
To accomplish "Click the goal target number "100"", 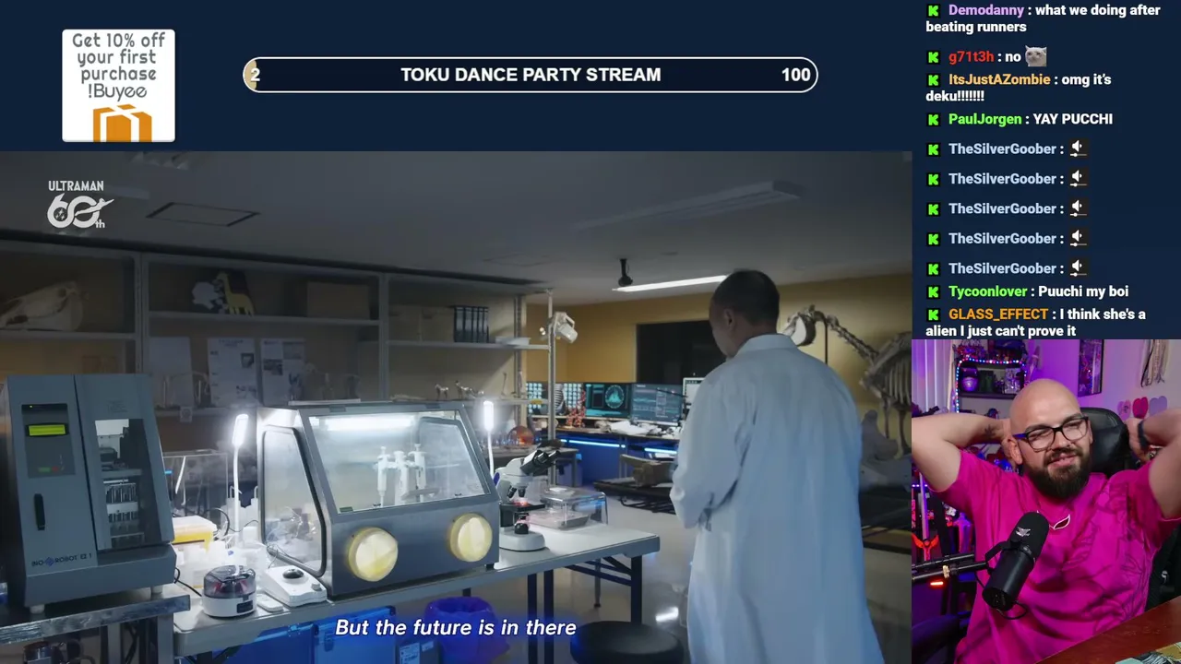I will click(x=795, y=75).
